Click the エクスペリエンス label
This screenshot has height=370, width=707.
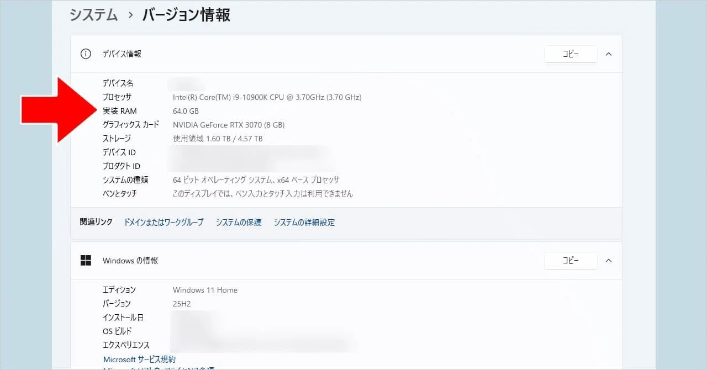tap(126, 345)
